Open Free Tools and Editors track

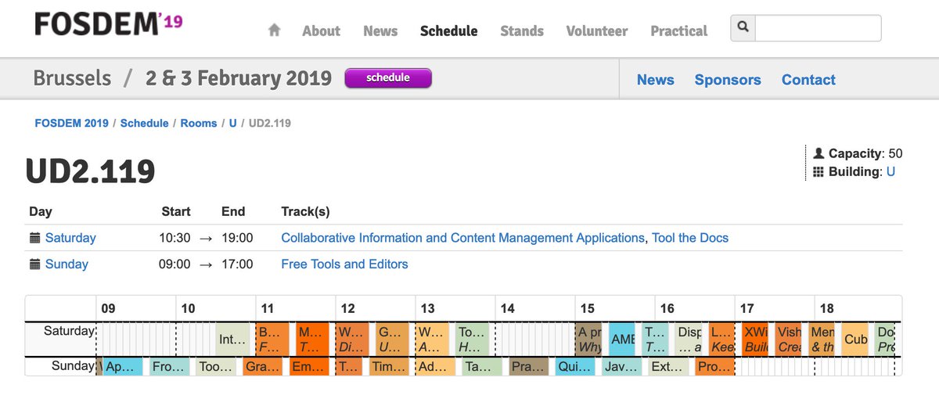[344, 264]
